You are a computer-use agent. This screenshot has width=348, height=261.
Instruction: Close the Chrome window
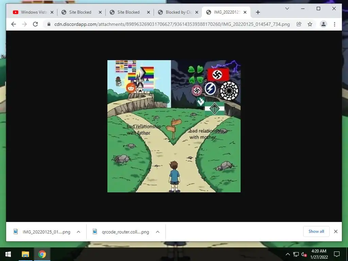pos(334,8)
